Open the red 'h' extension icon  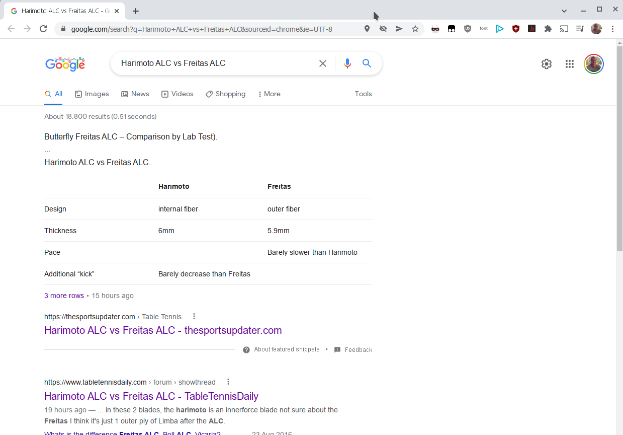pyautogui.click(x=532, y=29)
